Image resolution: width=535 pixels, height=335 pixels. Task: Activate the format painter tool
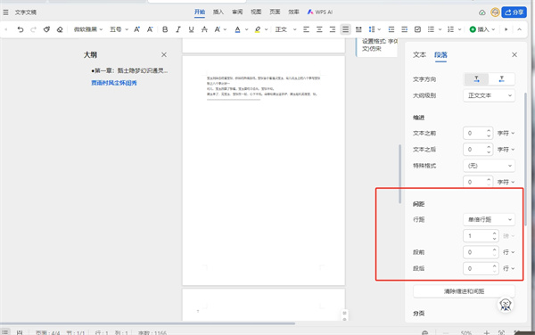[x=46, y=29]
